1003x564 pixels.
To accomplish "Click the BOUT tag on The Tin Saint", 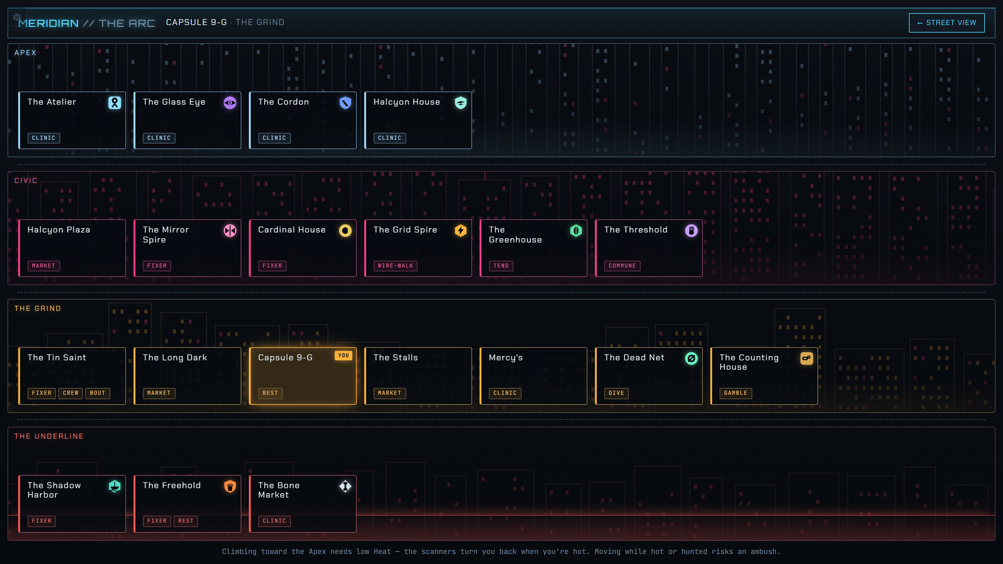I will point(98,393).
